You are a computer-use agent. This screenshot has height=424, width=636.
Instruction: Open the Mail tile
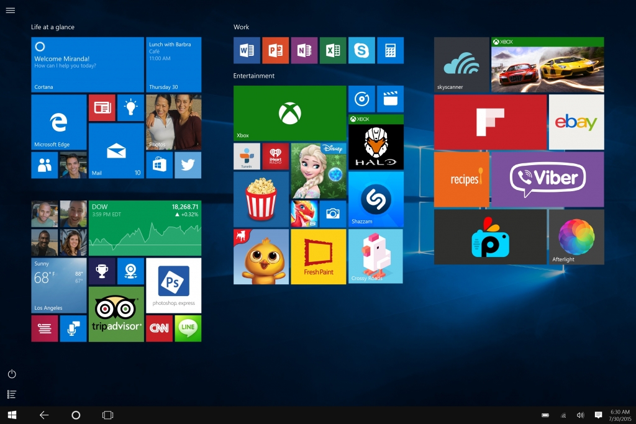(x=116, y=151)
